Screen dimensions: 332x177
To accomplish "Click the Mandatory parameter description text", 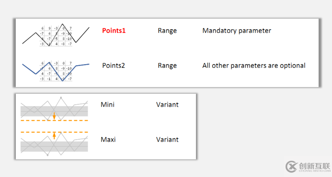I will tap(237, 31).
